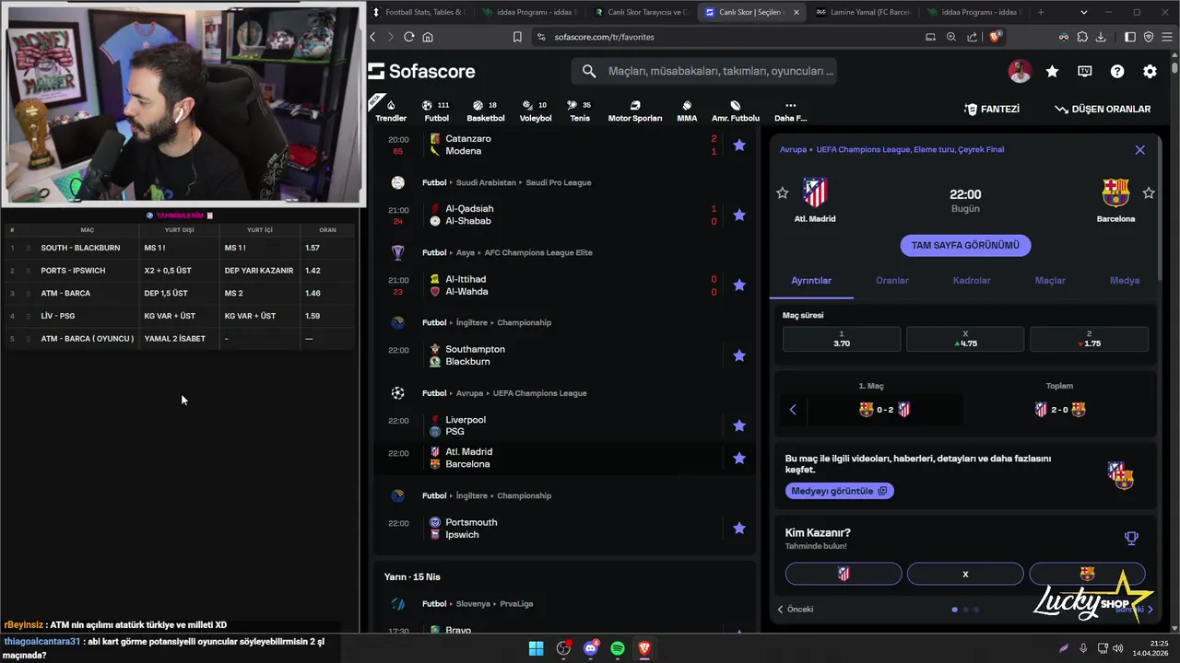Open the help question mark icon

pyautogui.click(x=1117, y=71)
